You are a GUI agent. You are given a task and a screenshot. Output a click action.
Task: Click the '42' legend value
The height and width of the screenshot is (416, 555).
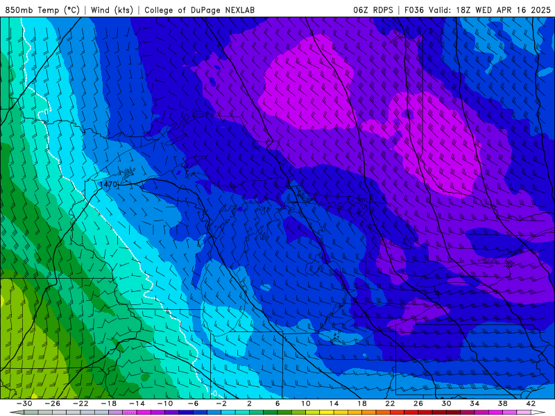coord(531,404)
